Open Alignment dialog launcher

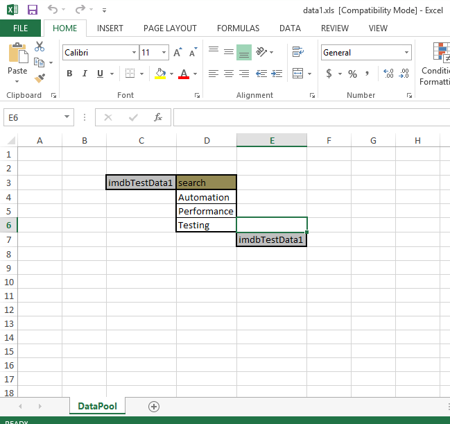(312, 95)
